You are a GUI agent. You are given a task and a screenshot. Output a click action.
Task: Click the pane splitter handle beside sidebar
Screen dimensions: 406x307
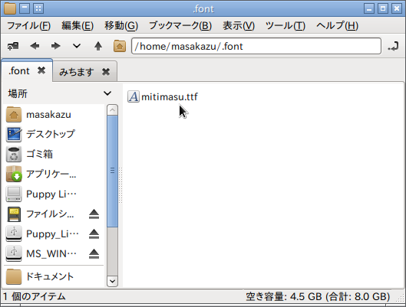point(120,185)
